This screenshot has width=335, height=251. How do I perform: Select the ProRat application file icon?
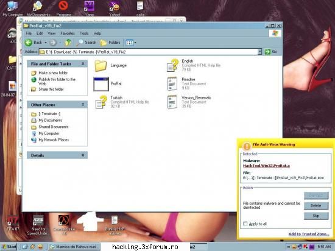pos(101,84)
